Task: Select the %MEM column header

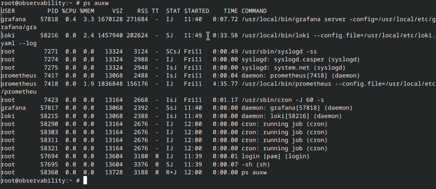Action: coord(87,11)
